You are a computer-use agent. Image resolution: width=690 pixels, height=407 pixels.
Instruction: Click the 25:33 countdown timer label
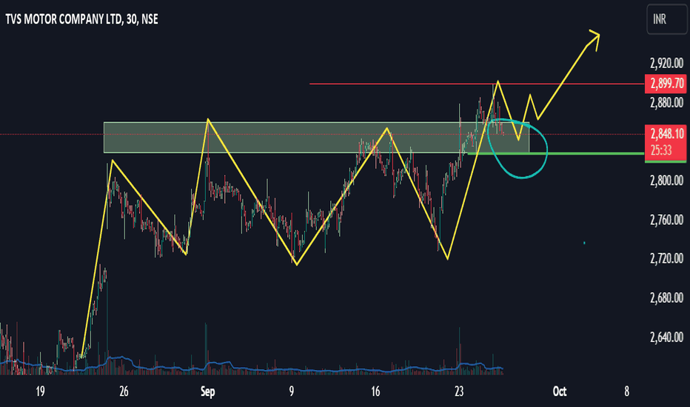tap(661, 150)
